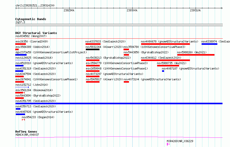Viewport: 230px width, 147px height.
Task: Open nsv5988260 (Wu2021) variant
Action: tap(192, 52)
